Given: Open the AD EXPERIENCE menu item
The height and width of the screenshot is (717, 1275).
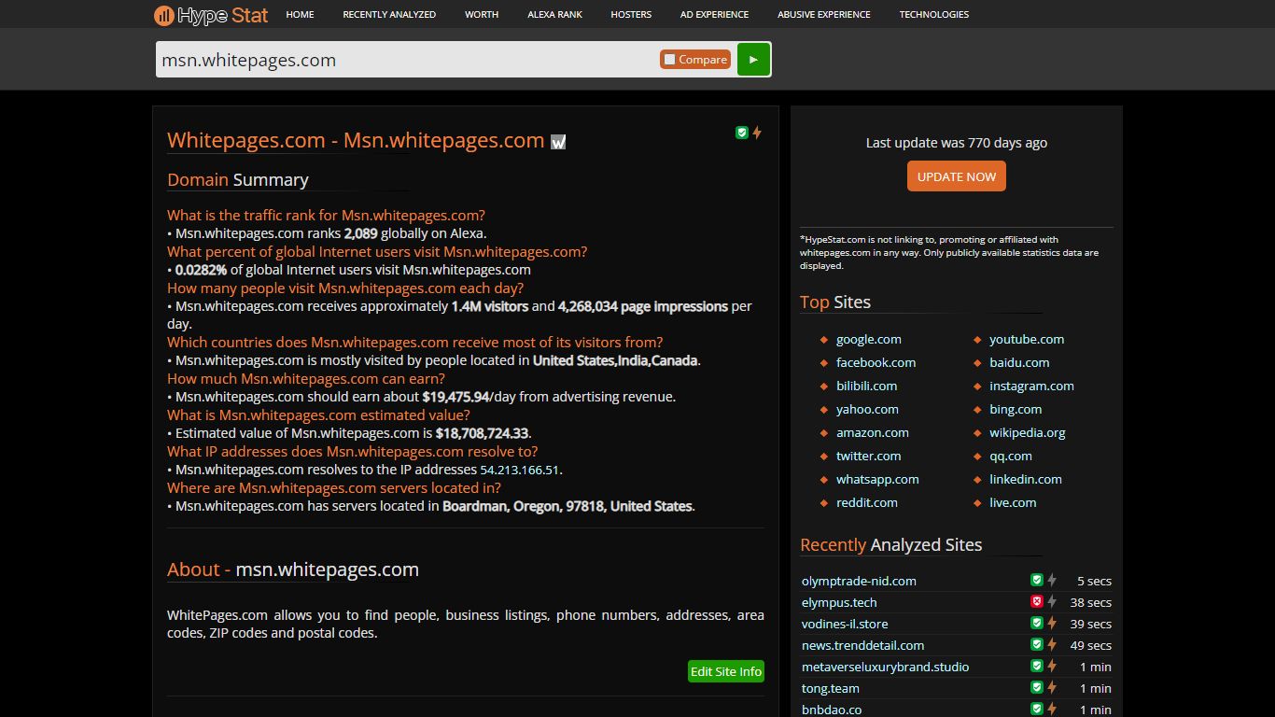Looking at the screenshot, I should pyautogui.click(x=714, y=14).
